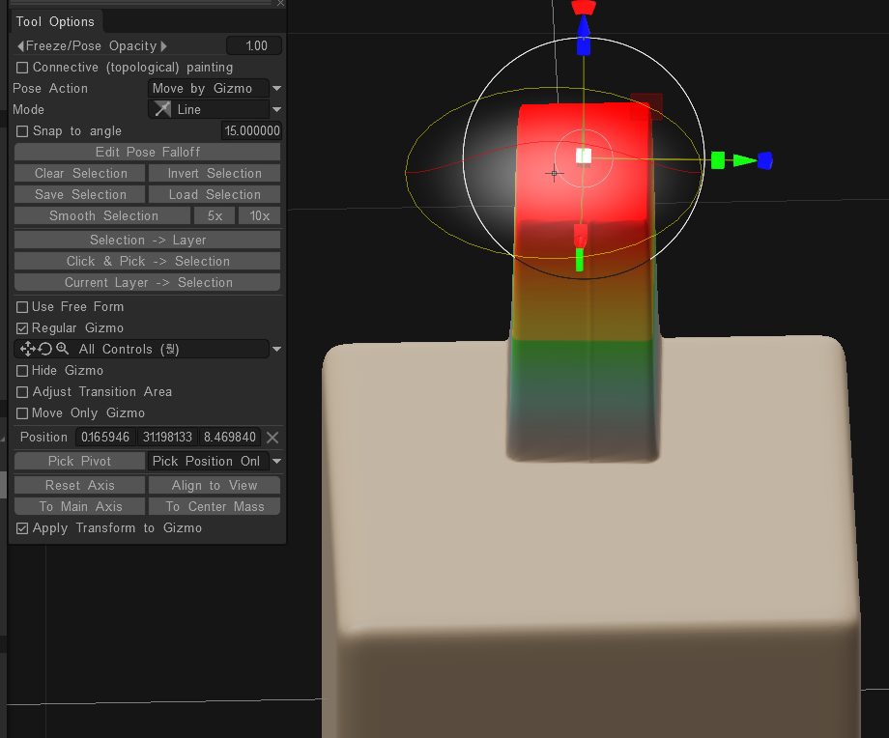The image size is (889, 738).
Task: Open the Pick Position Only dropdown
Action: click(x=276, y=462)
